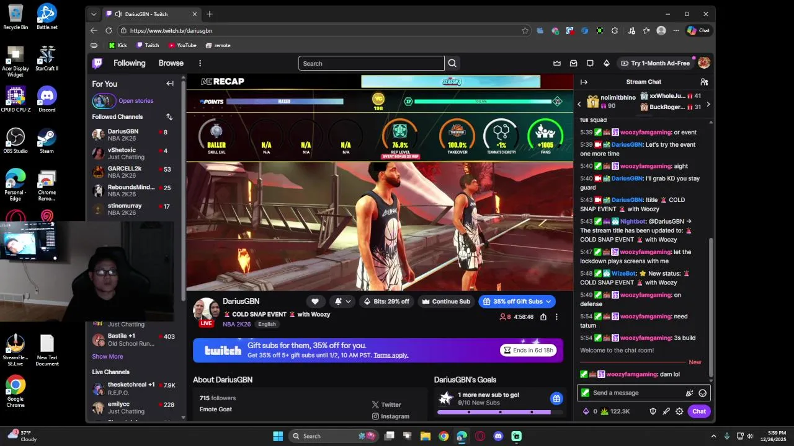Image resolution: width=794 pixels, height=446 pixels.
Task: Open Prime Loot crown icon
Action: (x=557, y=63)
